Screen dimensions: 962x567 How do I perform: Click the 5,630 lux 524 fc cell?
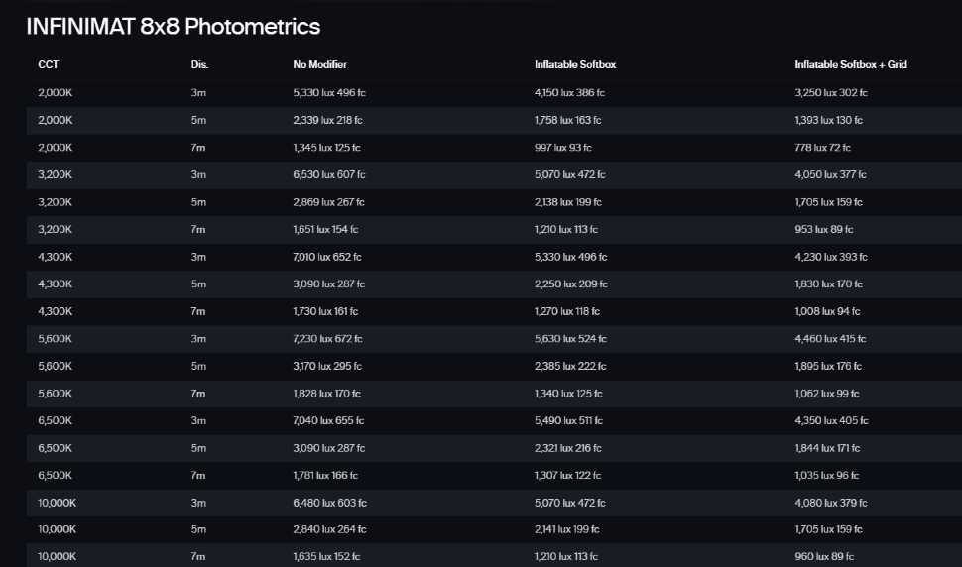pos(570,339)
